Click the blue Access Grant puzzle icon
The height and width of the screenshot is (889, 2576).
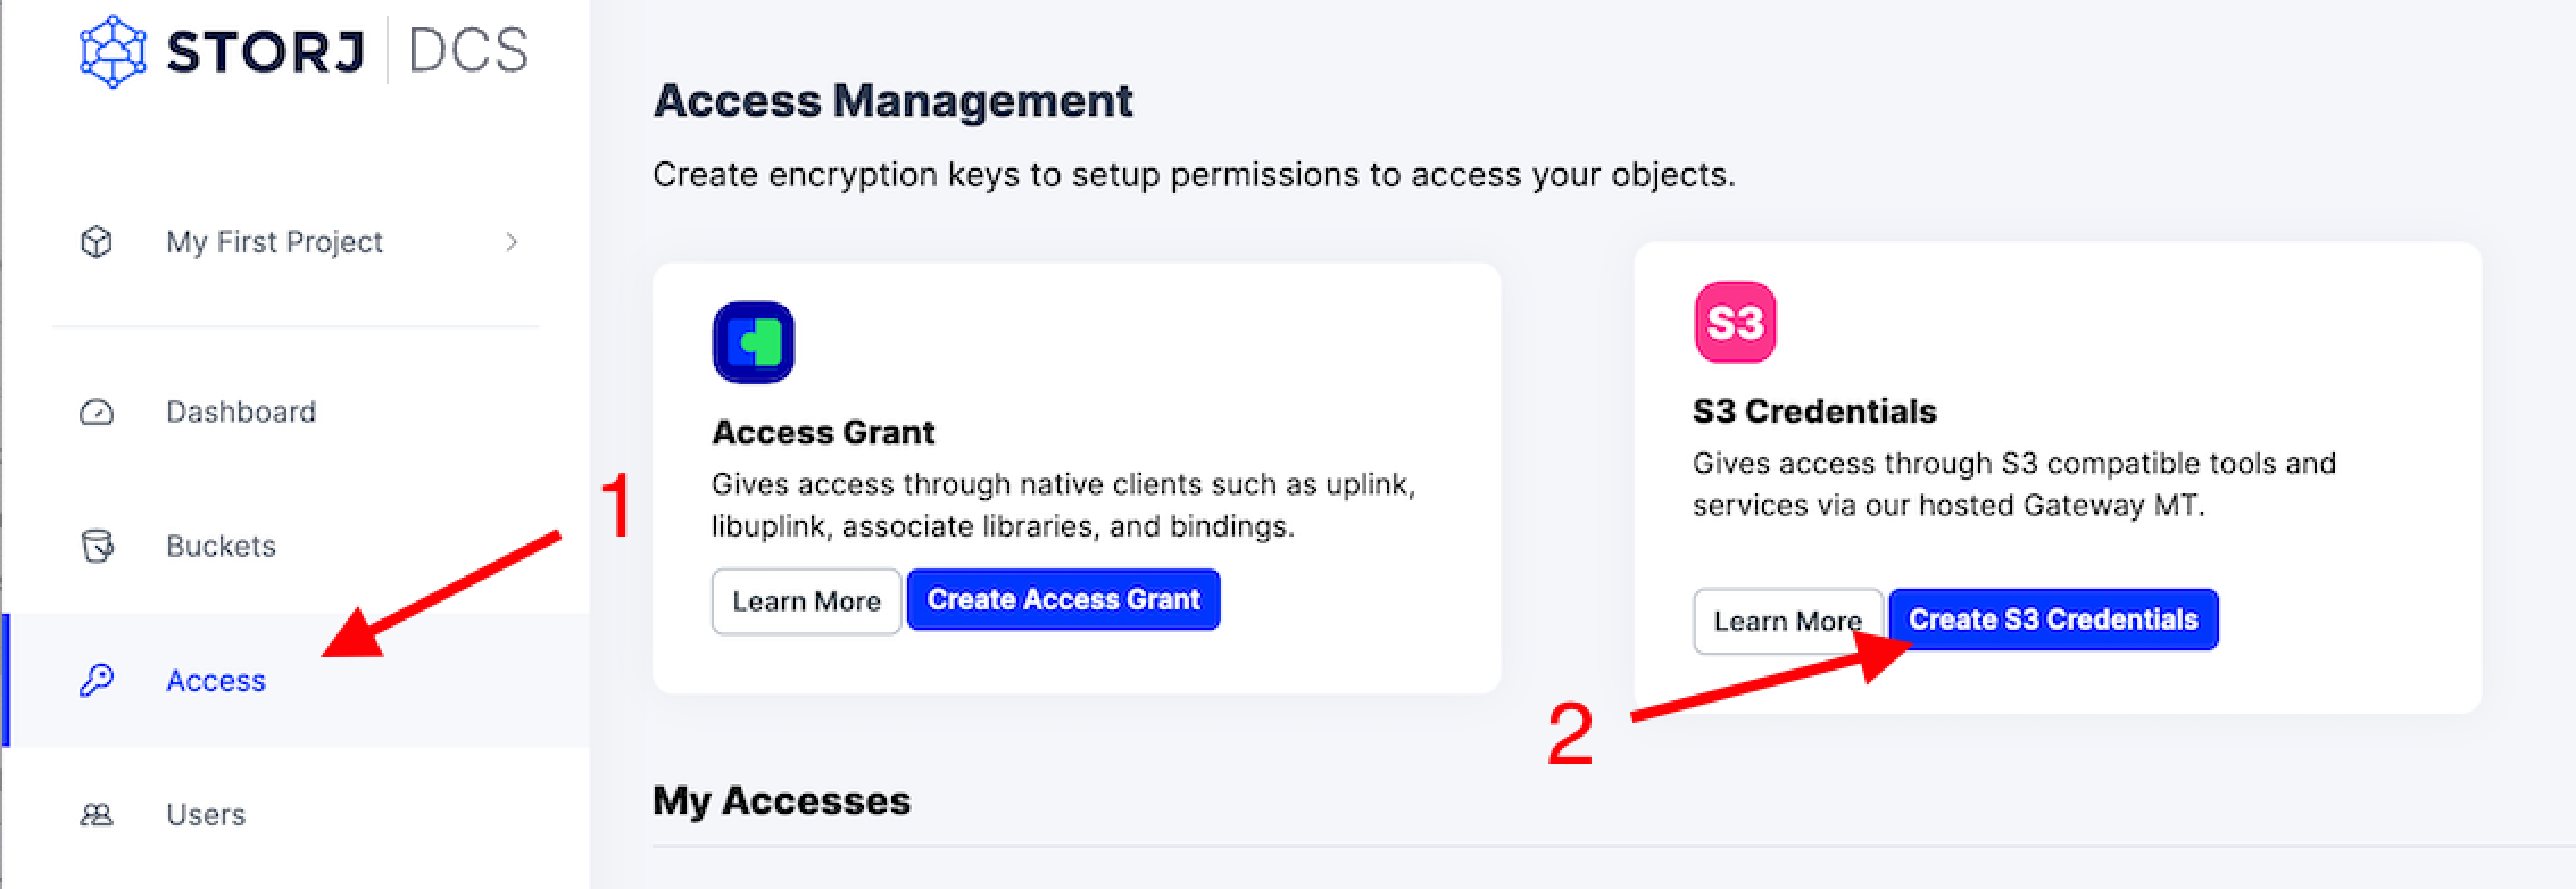click(x=753, y=342)
